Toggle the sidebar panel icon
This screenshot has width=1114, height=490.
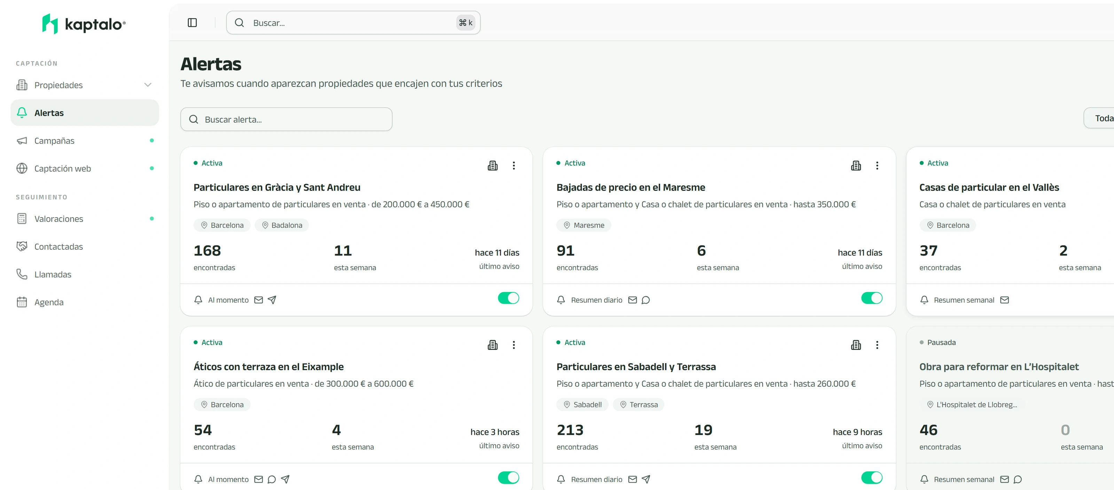click(x=193, y=23)
